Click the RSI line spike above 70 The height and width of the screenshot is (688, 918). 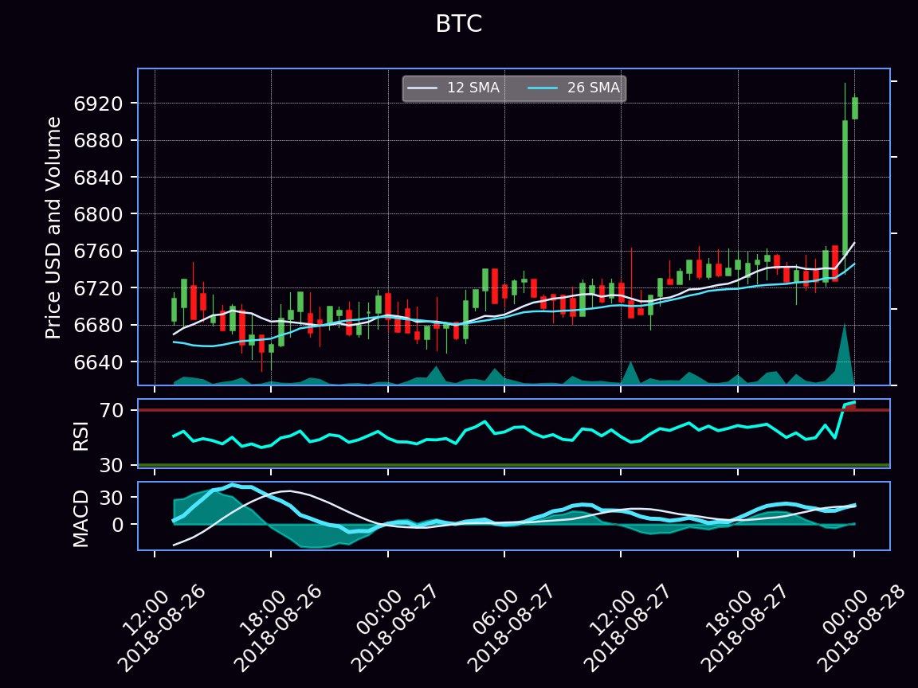[849, 404]
